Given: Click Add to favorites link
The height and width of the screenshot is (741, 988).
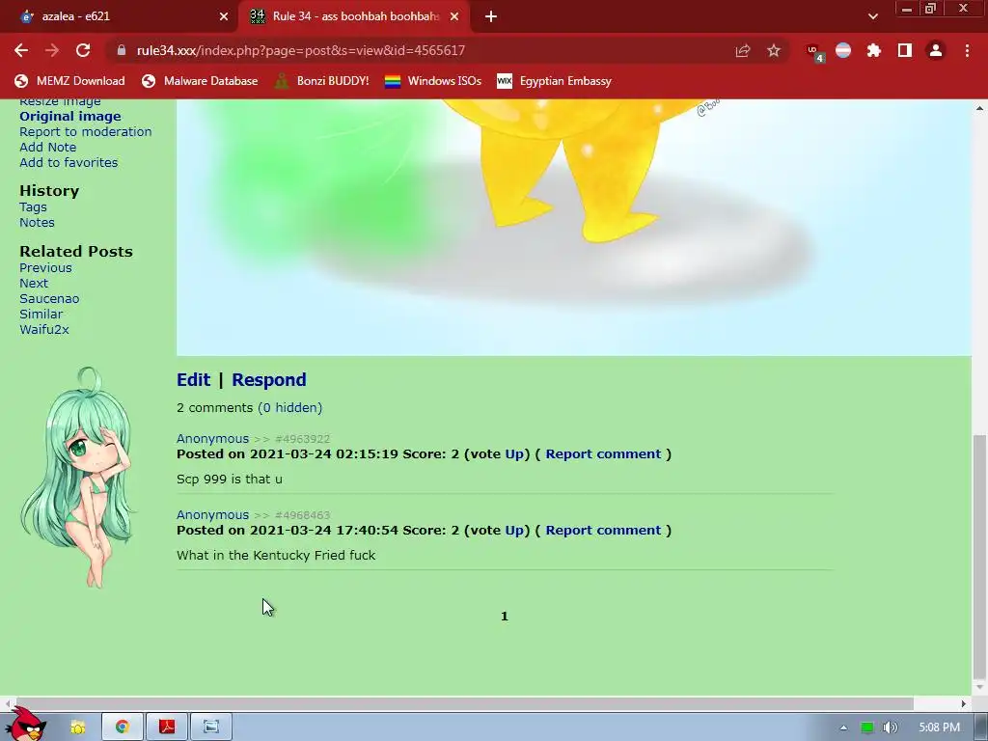Looking at the screenshot, I should click(69, 162).
